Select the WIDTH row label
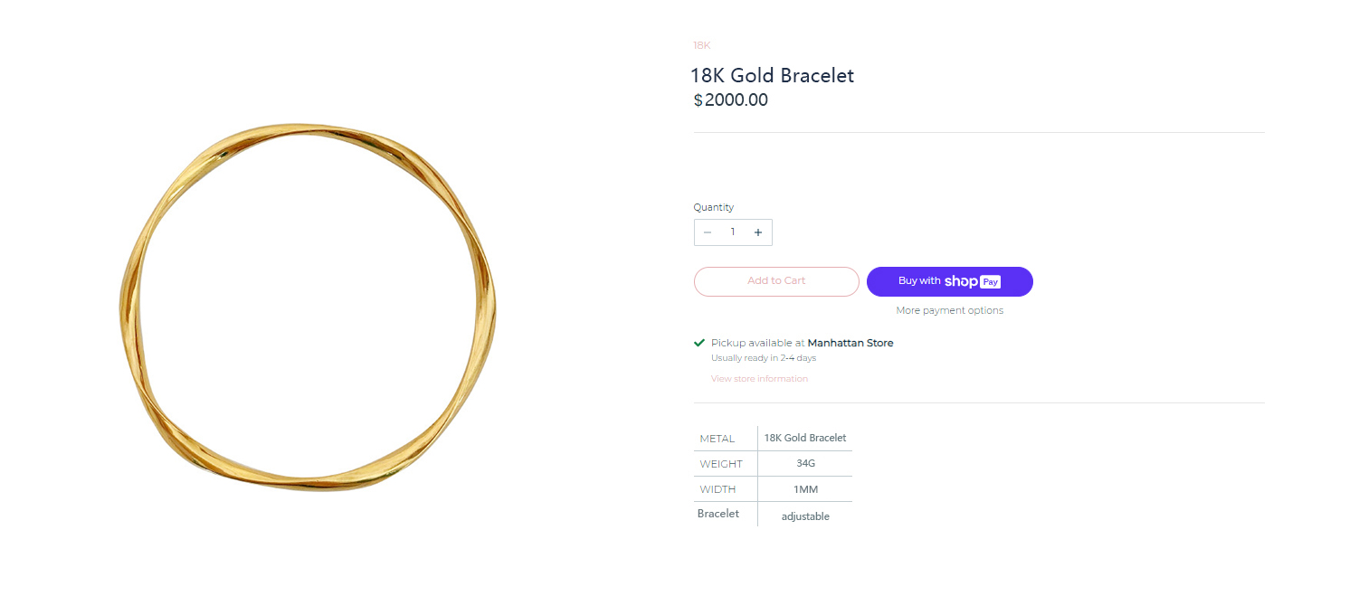This screenshot has height=615, width=1349. 718,489
